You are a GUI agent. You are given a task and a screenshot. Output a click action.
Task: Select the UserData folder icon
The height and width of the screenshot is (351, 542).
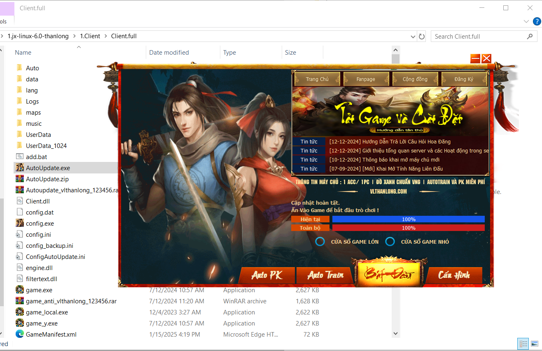tap(19, 134)
